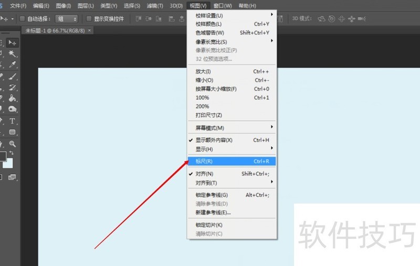
Task: Open the 图层(L) menu
Action: click(x=86, y=6)
